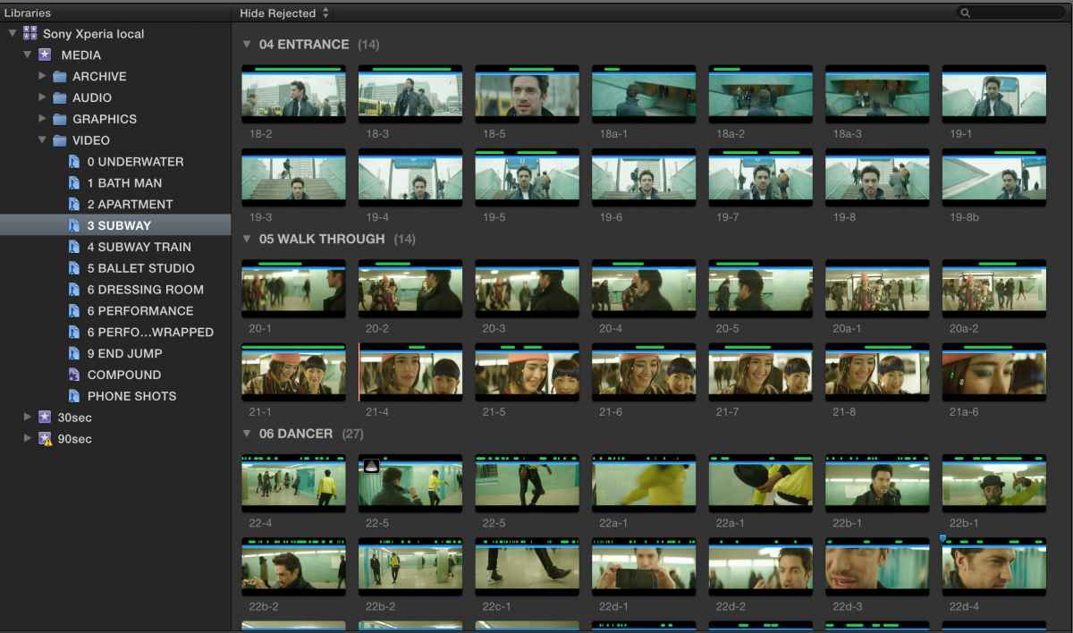
Task: Open the Hide Rejected filter dropdown
Action: 284,13
